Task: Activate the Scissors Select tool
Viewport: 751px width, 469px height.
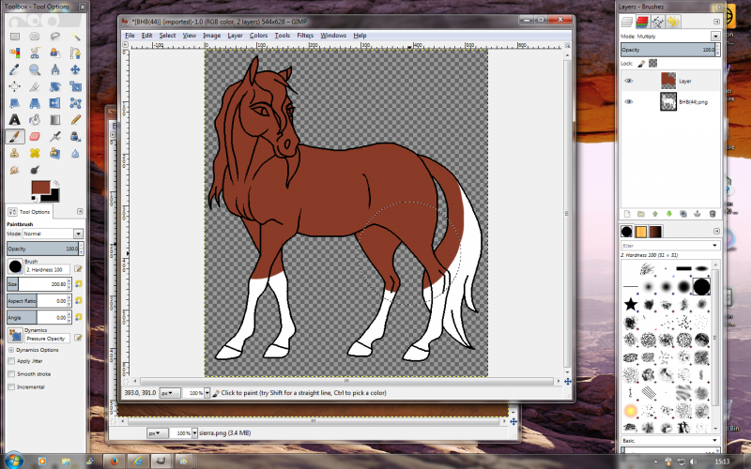Action: pyautogui.click(x=35, y=53)
